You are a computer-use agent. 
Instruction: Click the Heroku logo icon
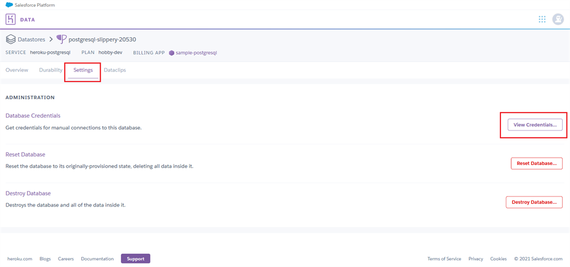pos(11,19)
